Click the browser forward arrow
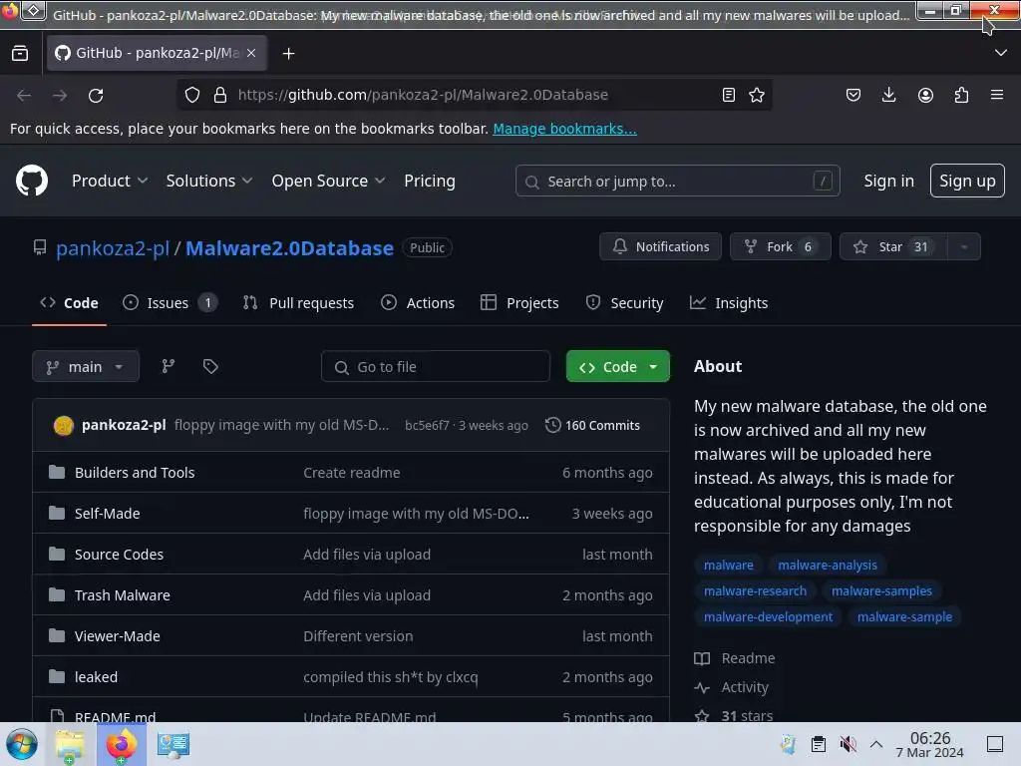This screenshot has width=1021, height=766. (x=60, y=95)
